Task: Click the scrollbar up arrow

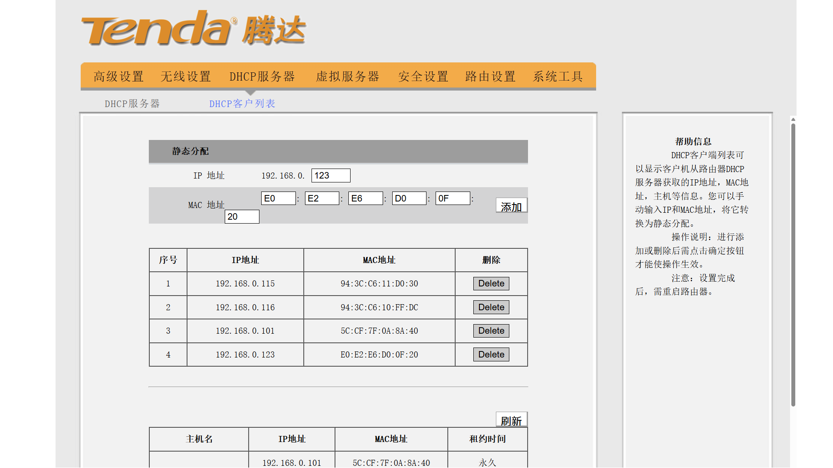Action: point(793,119)
